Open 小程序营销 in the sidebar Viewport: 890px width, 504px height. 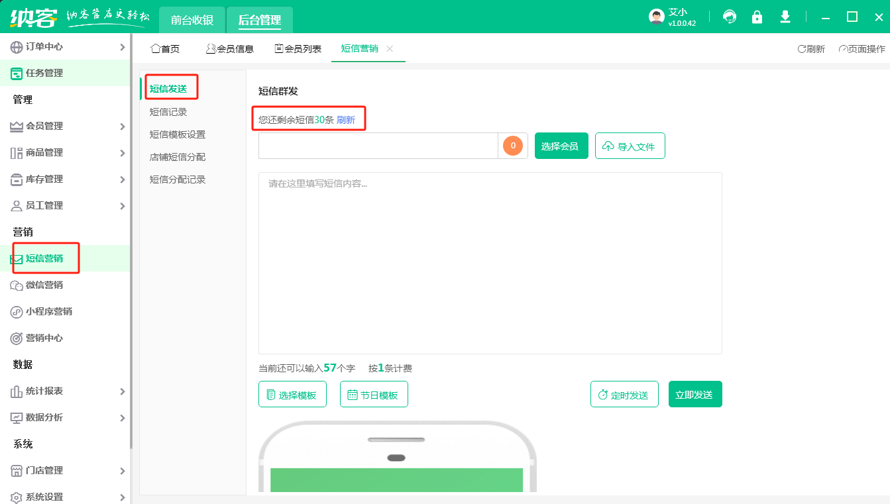48,311
